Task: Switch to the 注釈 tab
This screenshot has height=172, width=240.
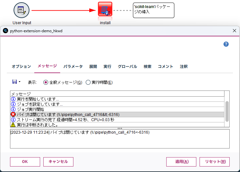Action: [x=184, y=66]
